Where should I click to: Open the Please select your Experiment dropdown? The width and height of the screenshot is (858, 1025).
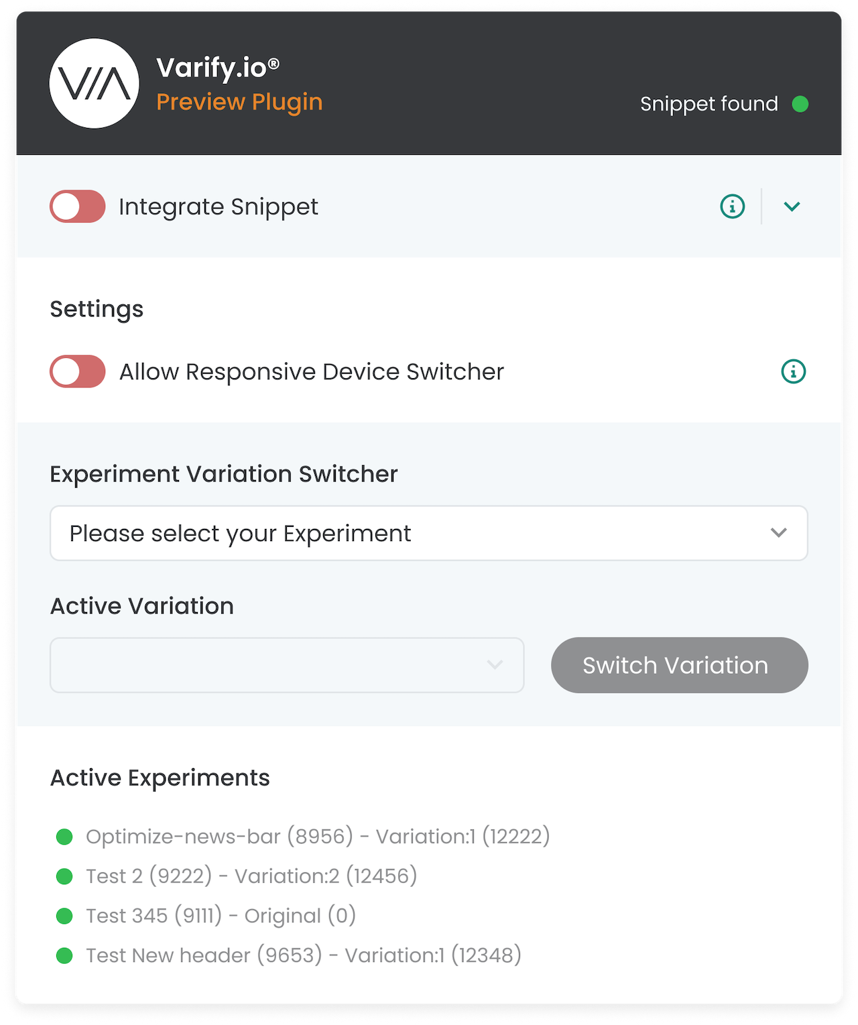pos(429,533)
